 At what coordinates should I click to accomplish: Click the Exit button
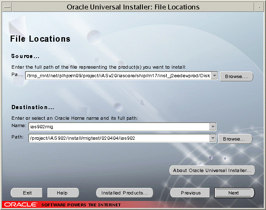point(27,193)
